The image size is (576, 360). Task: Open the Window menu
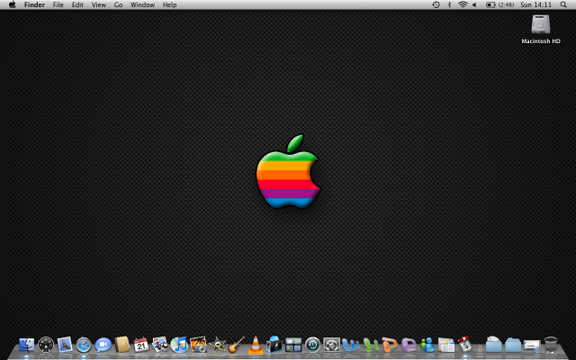click(x=142, y=4)
